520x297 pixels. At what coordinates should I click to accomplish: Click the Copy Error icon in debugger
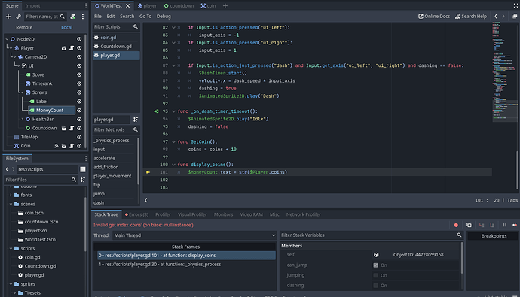469,225
